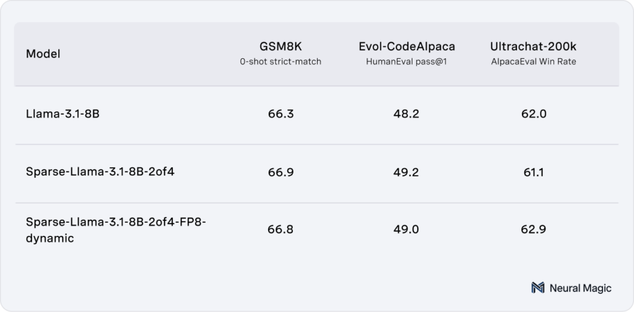
Task: Select the 61.1 win rate cell
Action: [533, 173]
